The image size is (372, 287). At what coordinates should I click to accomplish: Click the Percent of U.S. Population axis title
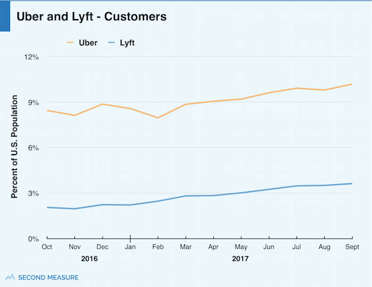(14, 147)
